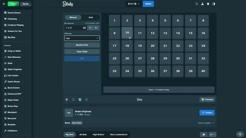This screenshot has height=138, width=246.
Task: Switch to Manual betting mode
Action: point(73,17)
